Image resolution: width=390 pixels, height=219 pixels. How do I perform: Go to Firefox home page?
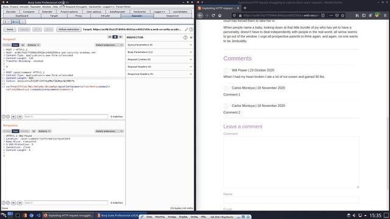tap(220, 15)
